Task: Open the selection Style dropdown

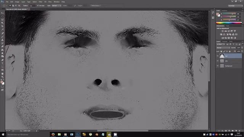Action: point(56,6)
